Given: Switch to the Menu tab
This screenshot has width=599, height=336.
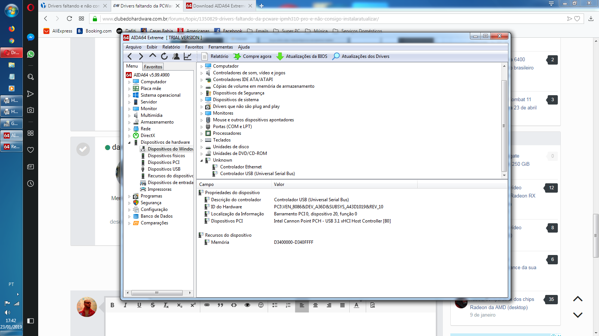Looking at the screenshot, I should pos(132,66).
